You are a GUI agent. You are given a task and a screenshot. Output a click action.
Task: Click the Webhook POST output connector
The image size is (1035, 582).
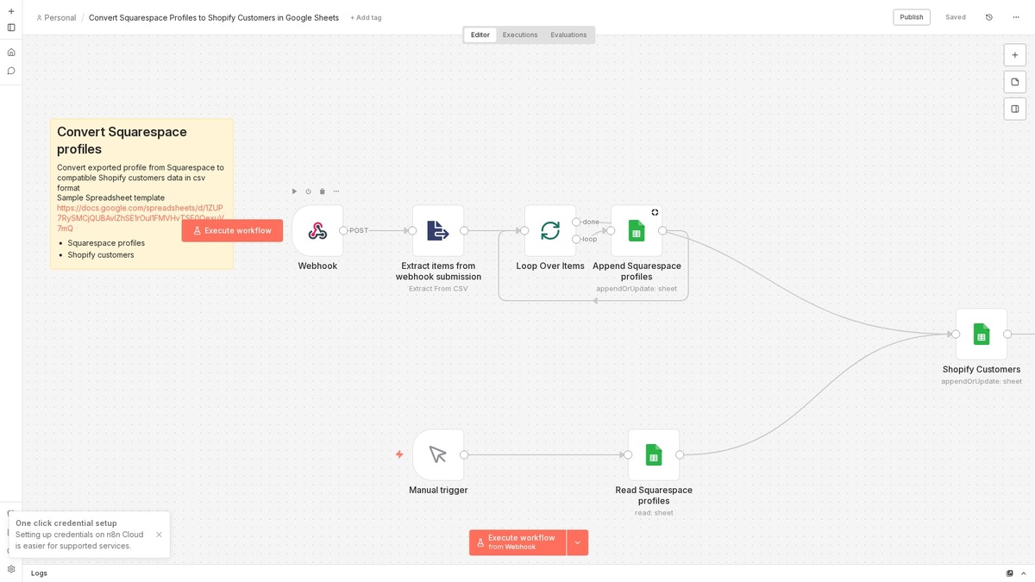point(343,230)
